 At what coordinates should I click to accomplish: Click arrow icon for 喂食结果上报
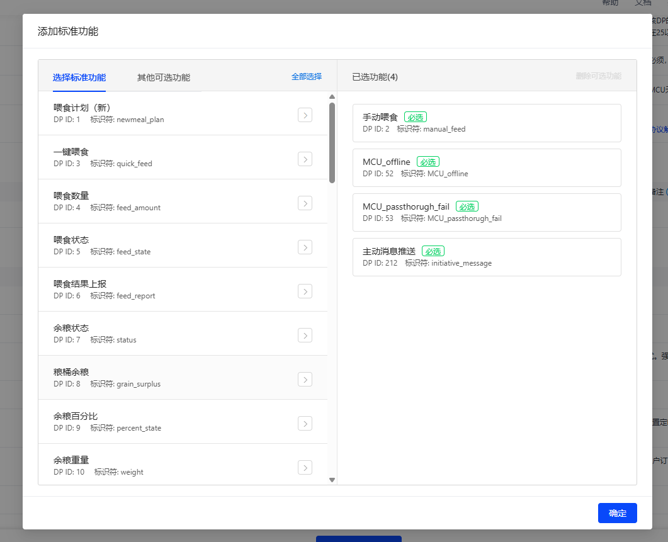pyautogui.click(x=305, y=291)
